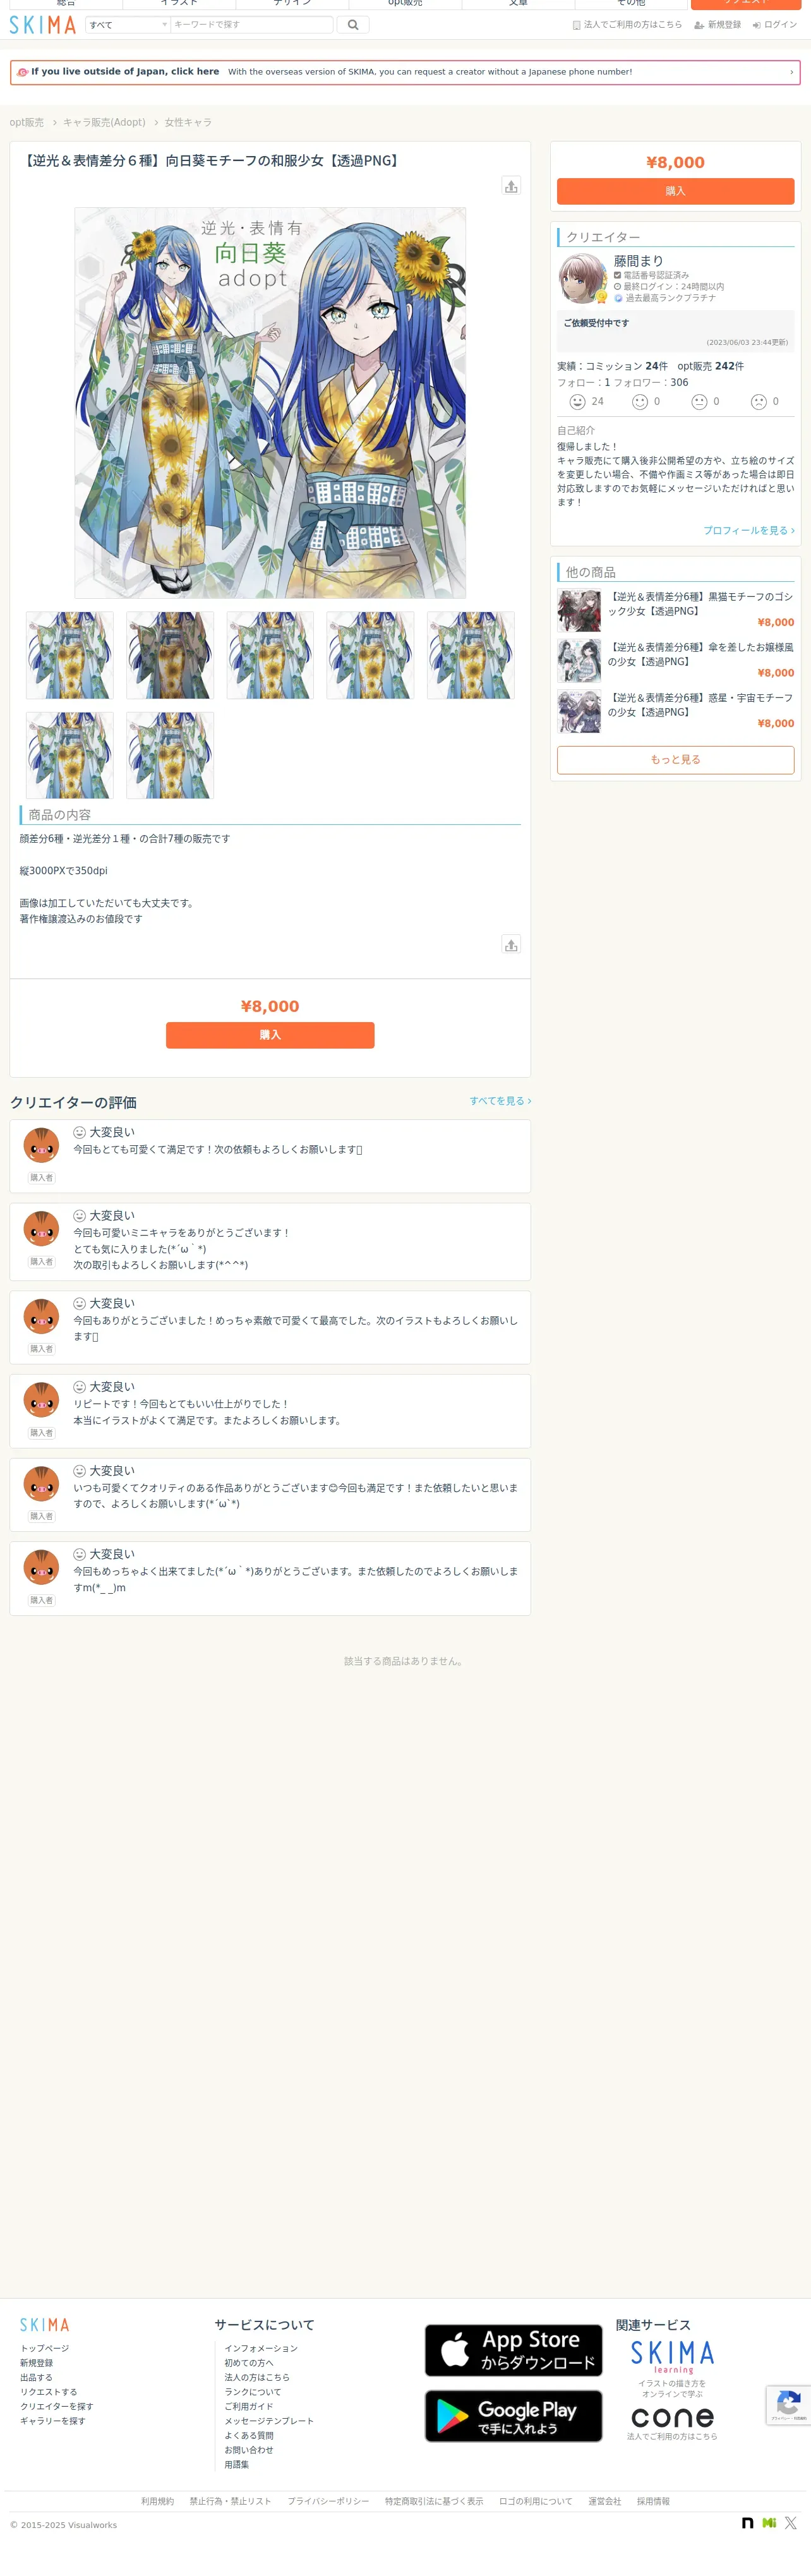Expand the overseas banner chevron arrow

[791, 72]
